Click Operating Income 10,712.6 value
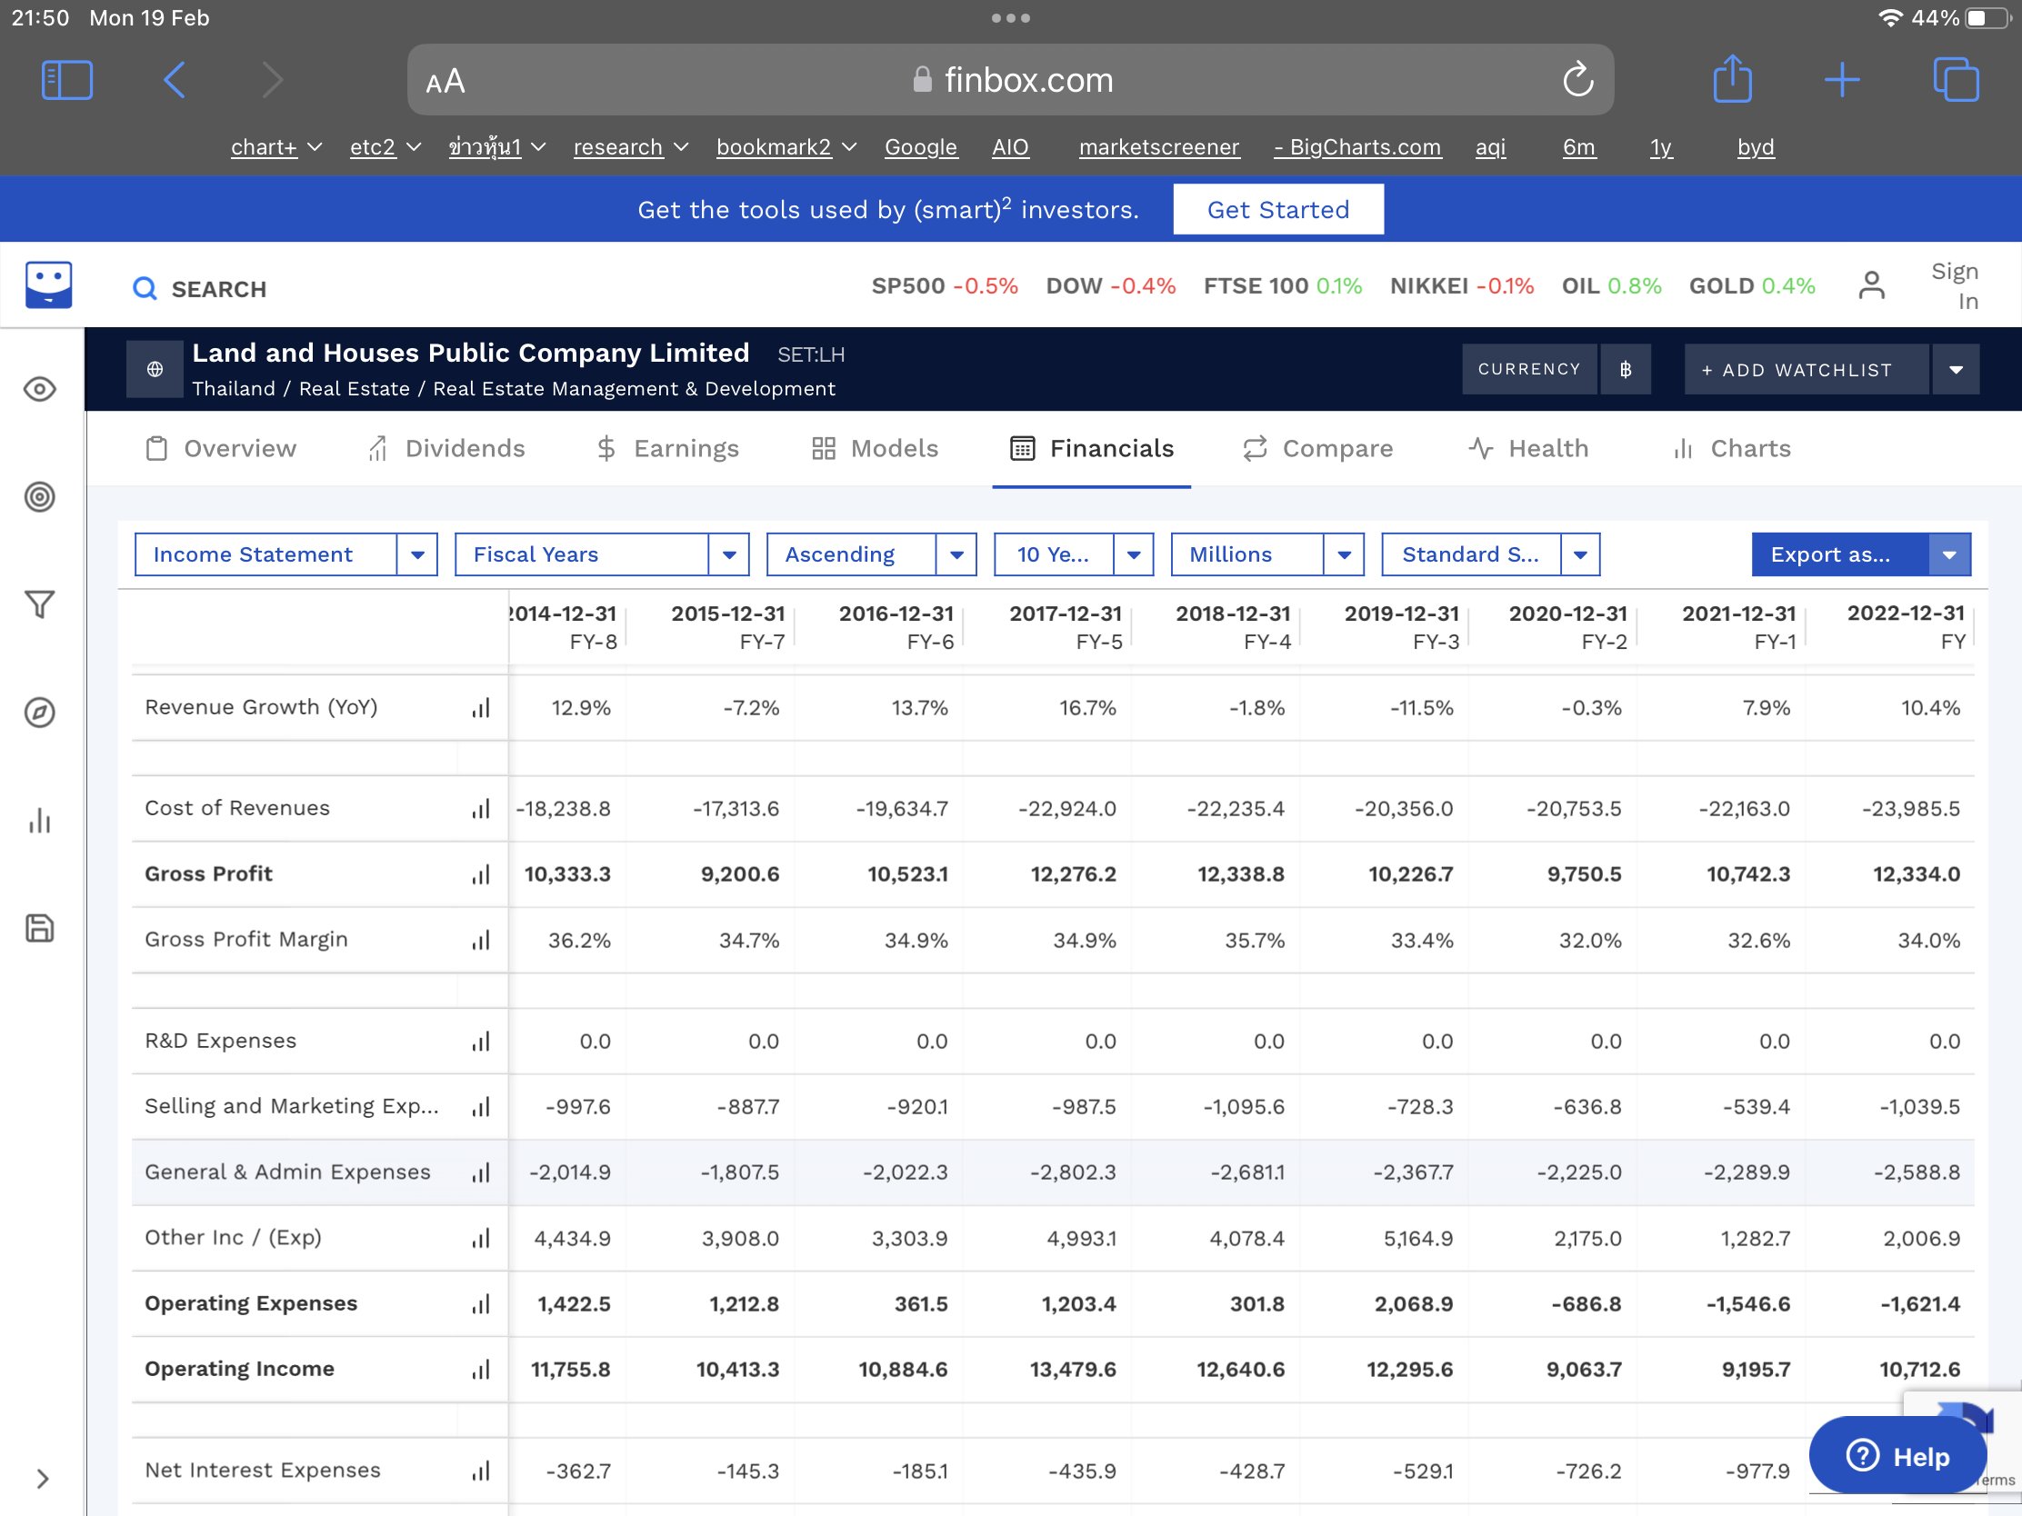The height and width of the screenshot is (1516, 2022). point(1918,1370)
